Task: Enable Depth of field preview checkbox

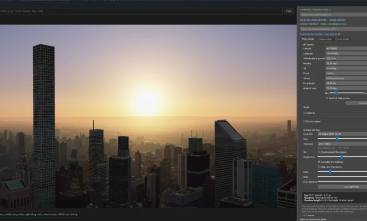Action: coord(327,98)
